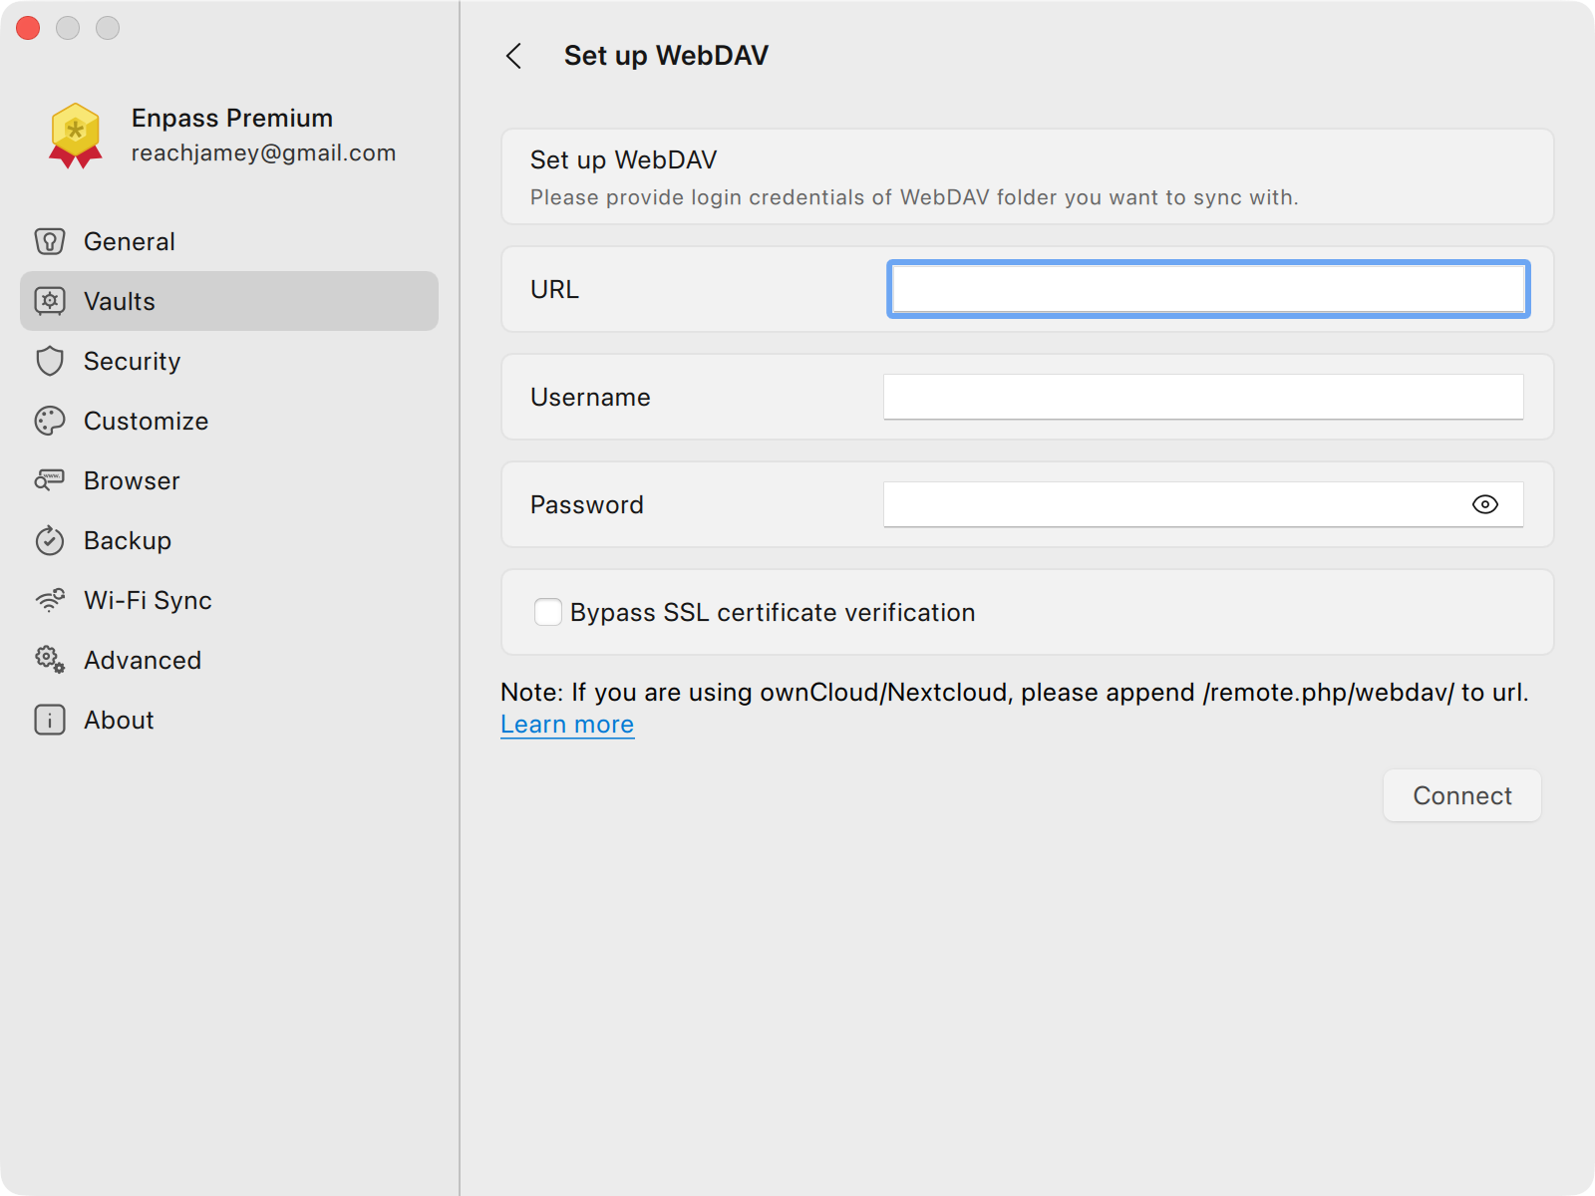Click the 'Set up WebDAV' page title
The image size is (1595, 1196).
click(x=666, y=56)
